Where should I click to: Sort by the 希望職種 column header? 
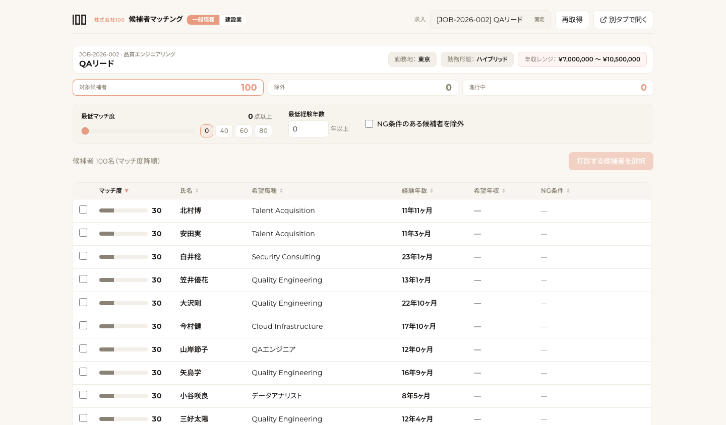tap(268, 191)
